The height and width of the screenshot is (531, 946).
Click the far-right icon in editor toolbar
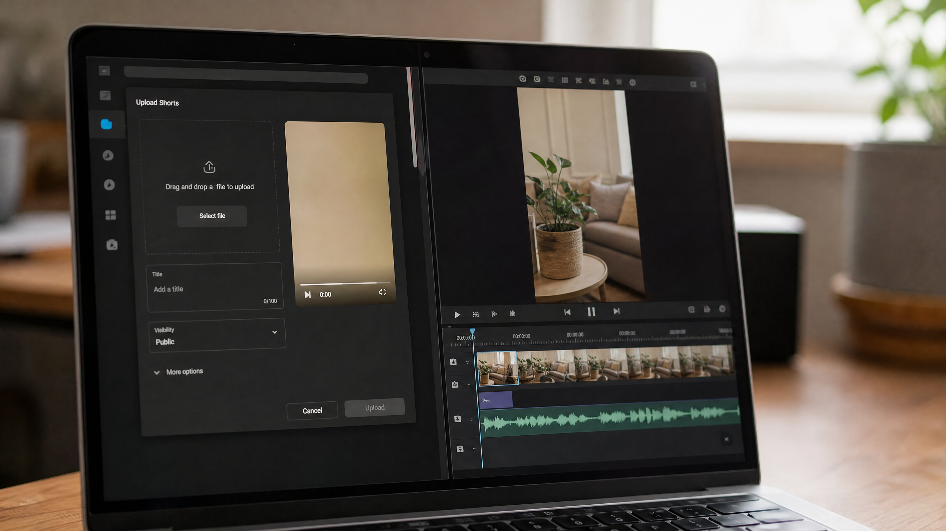693,84
